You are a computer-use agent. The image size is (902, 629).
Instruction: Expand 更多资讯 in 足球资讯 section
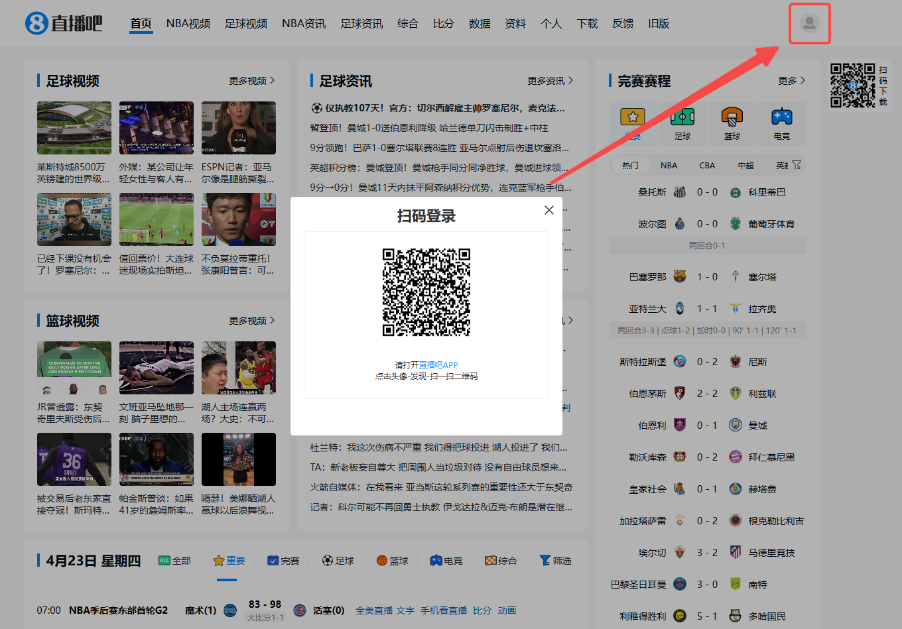(550, 81)
